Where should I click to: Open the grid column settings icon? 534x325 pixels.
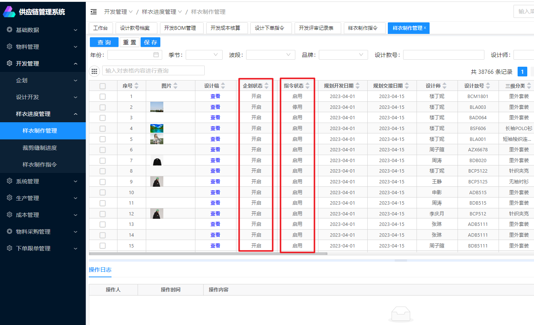(94, 71)
